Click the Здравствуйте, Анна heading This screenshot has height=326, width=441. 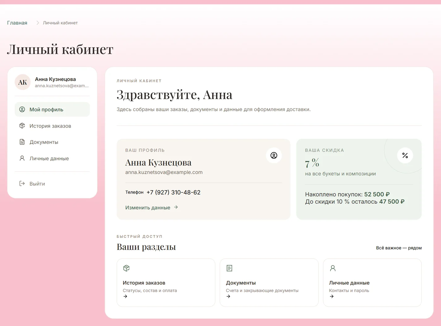175,95
